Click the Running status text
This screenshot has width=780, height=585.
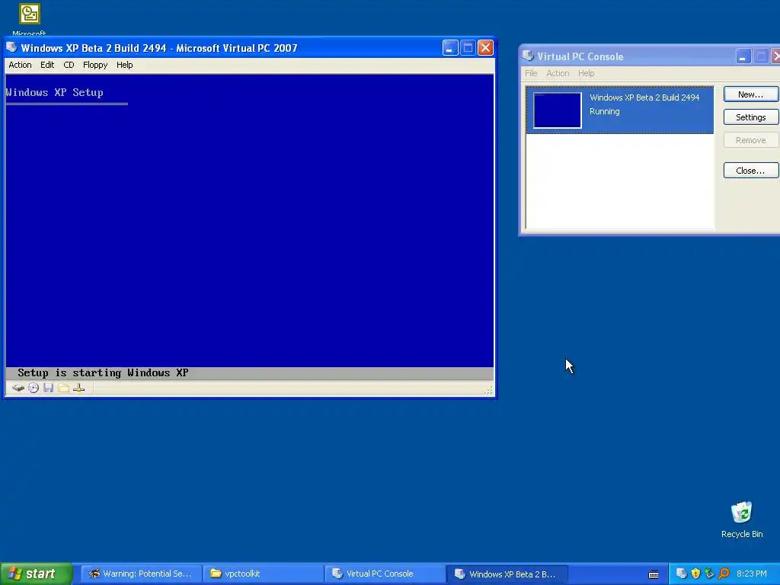[x=604, y=111]
